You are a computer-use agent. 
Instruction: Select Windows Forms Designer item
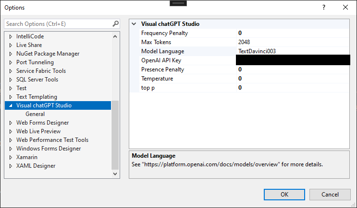pos(49,149)
